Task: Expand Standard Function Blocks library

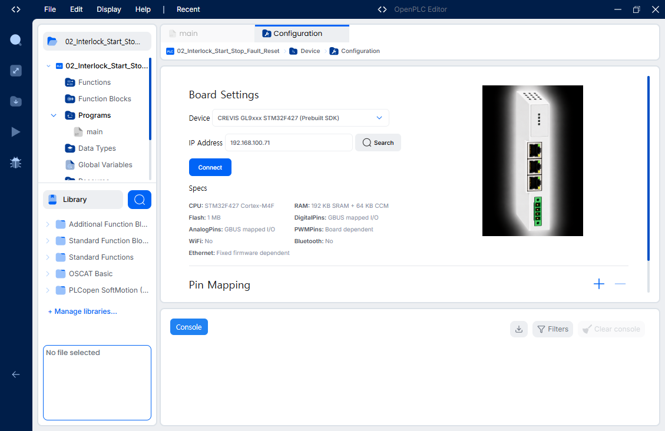Action: (48, 241)
